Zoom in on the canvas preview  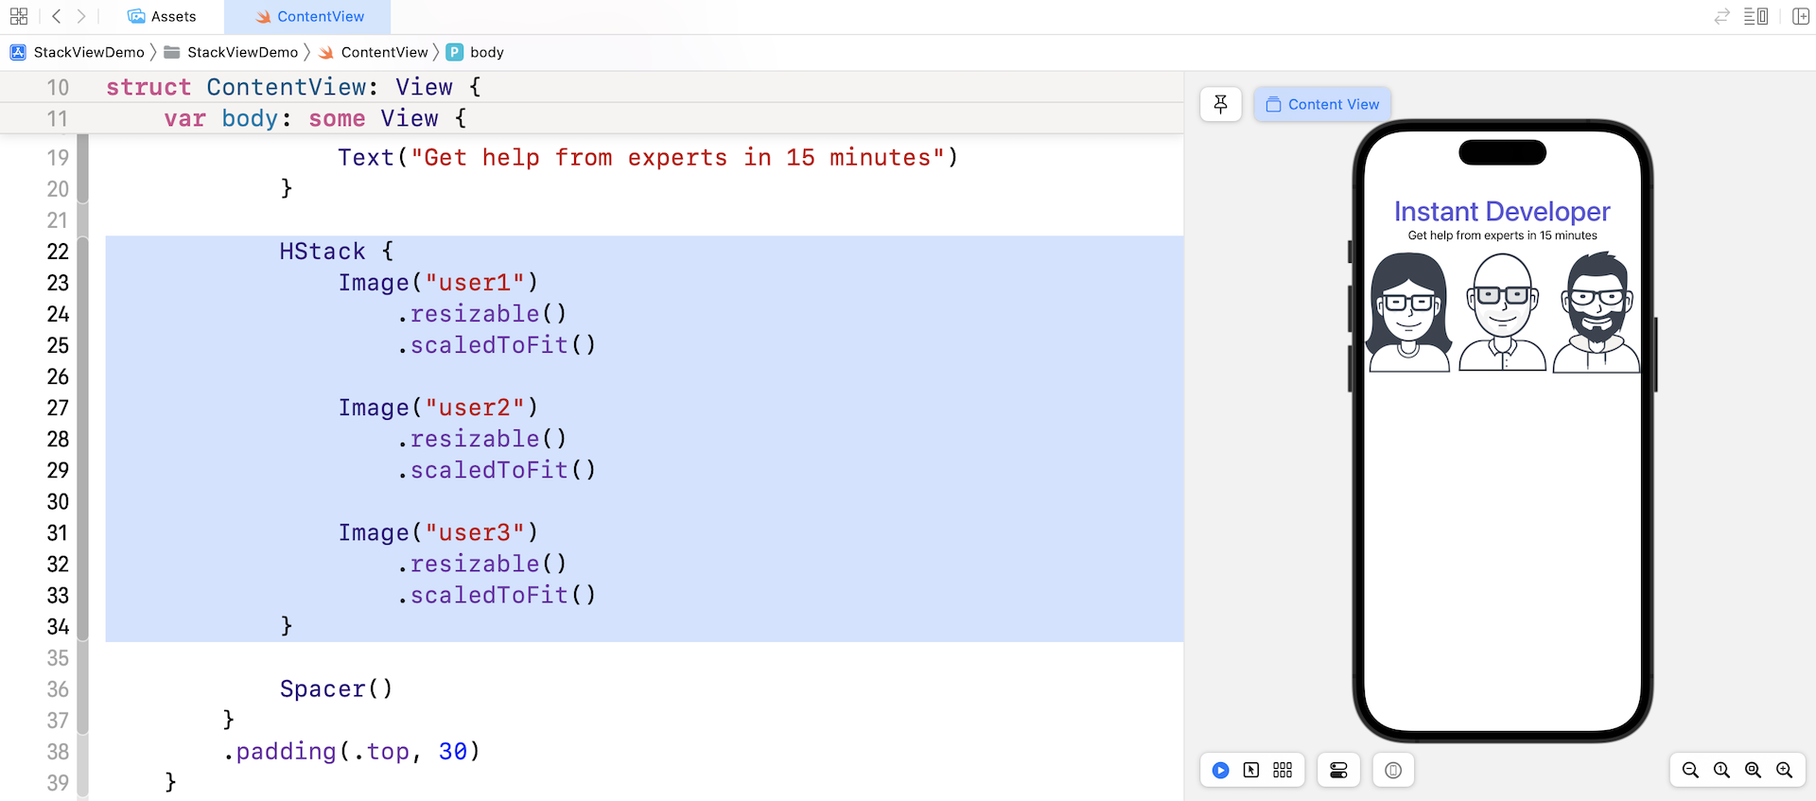point(1784,770)
